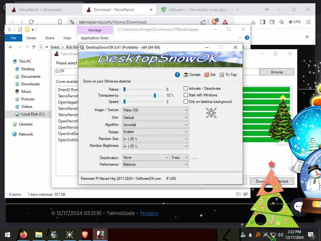Click Browse button in TeknoParrot installer
Screen dimensions: 321x241
click(277, 72)
